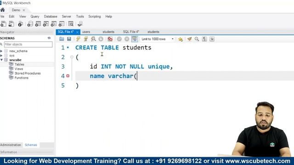The height and width of the screenshot is (165, 294).
Task: Switch to the Schemas tab
Action: tap(31, 145)
